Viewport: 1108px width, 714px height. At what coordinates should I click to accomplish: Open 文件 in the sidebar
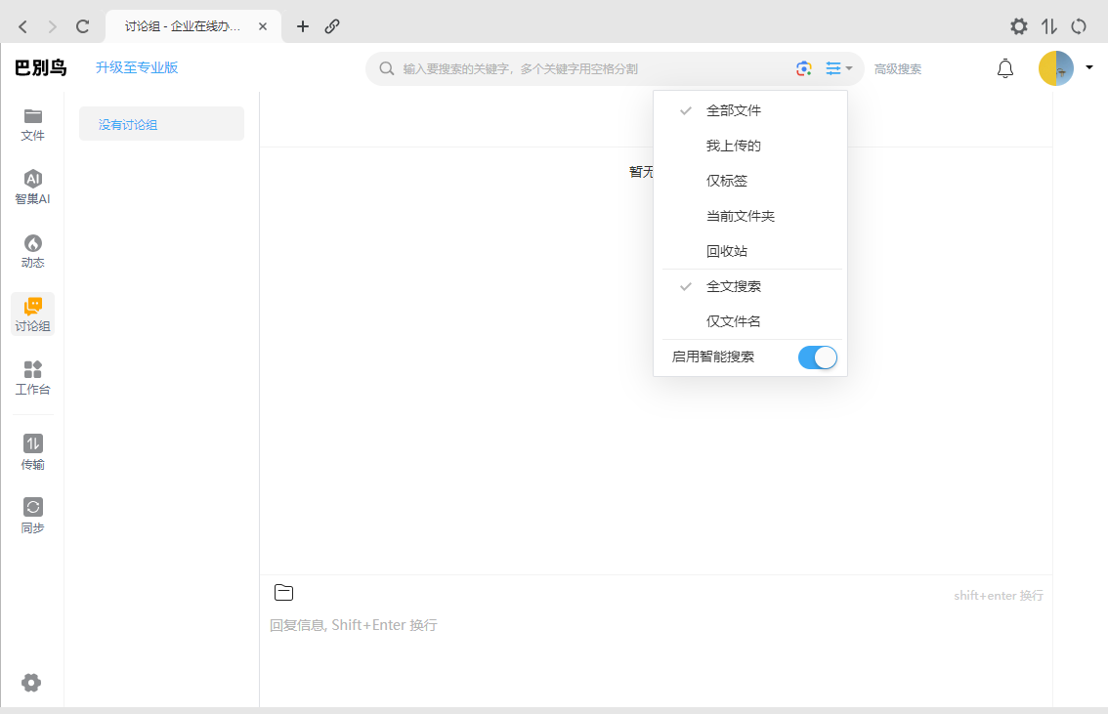(32, 125)
